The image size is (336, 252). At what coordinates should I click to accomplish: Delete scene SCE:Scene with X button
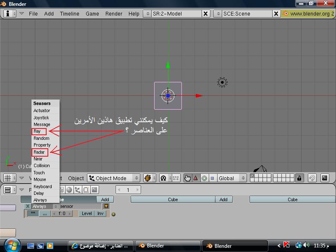276,14
